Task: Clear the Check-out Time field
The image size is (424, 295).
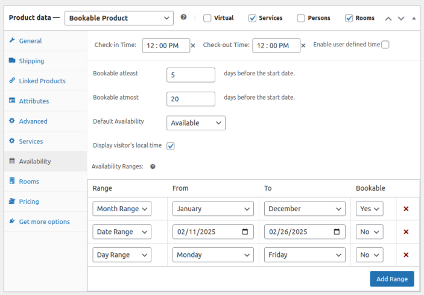Action: click(303, 45)
